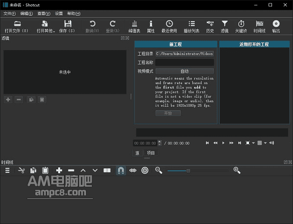Zoom in the timeline
The height and width of the screenshot is (224, 293).
pyautogui.click(x=237, y=170)
